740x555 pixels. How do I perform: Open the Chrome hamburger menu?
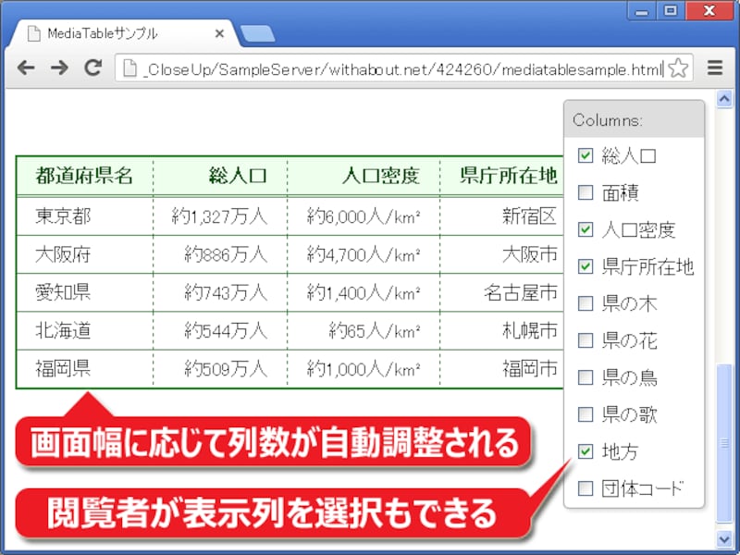click(715, 68)
